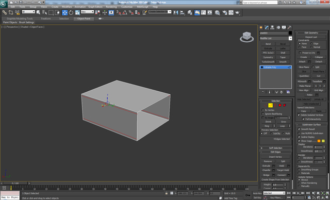This screenshot has width=330, height=200.
Task: Expand the Soft Selection rollout
Action: tap(275, 148)
